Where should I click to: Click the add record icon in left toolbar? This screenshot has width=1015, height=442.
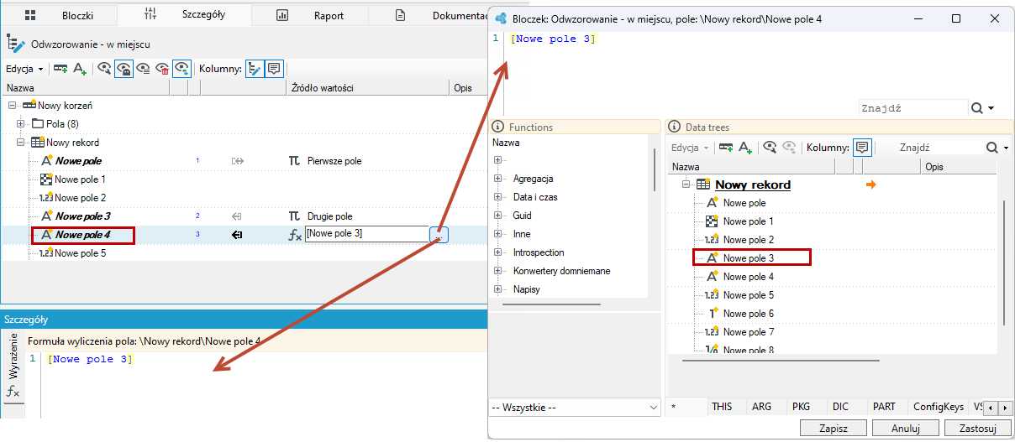(x=61, y=69)
